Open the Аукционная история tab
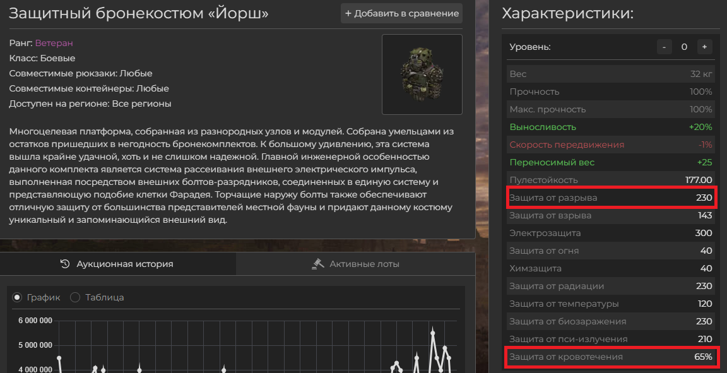The image size is (727, 373). (x=117, y=264)
